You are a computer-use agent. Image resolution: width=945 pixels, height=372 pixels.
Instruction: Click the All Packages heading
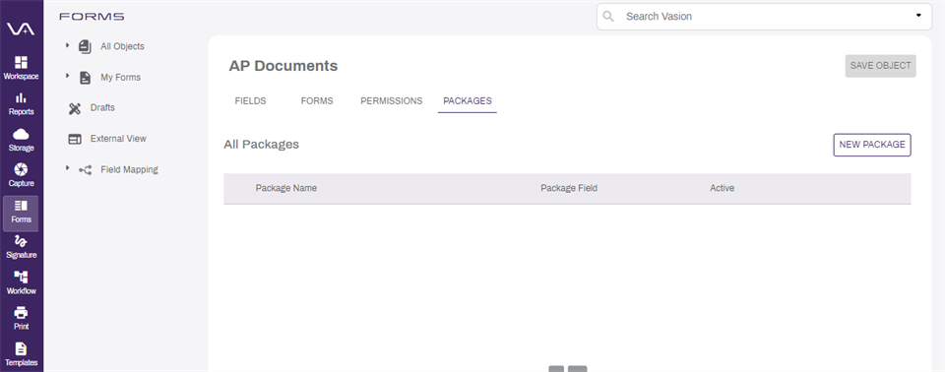(x=262, y=145)
